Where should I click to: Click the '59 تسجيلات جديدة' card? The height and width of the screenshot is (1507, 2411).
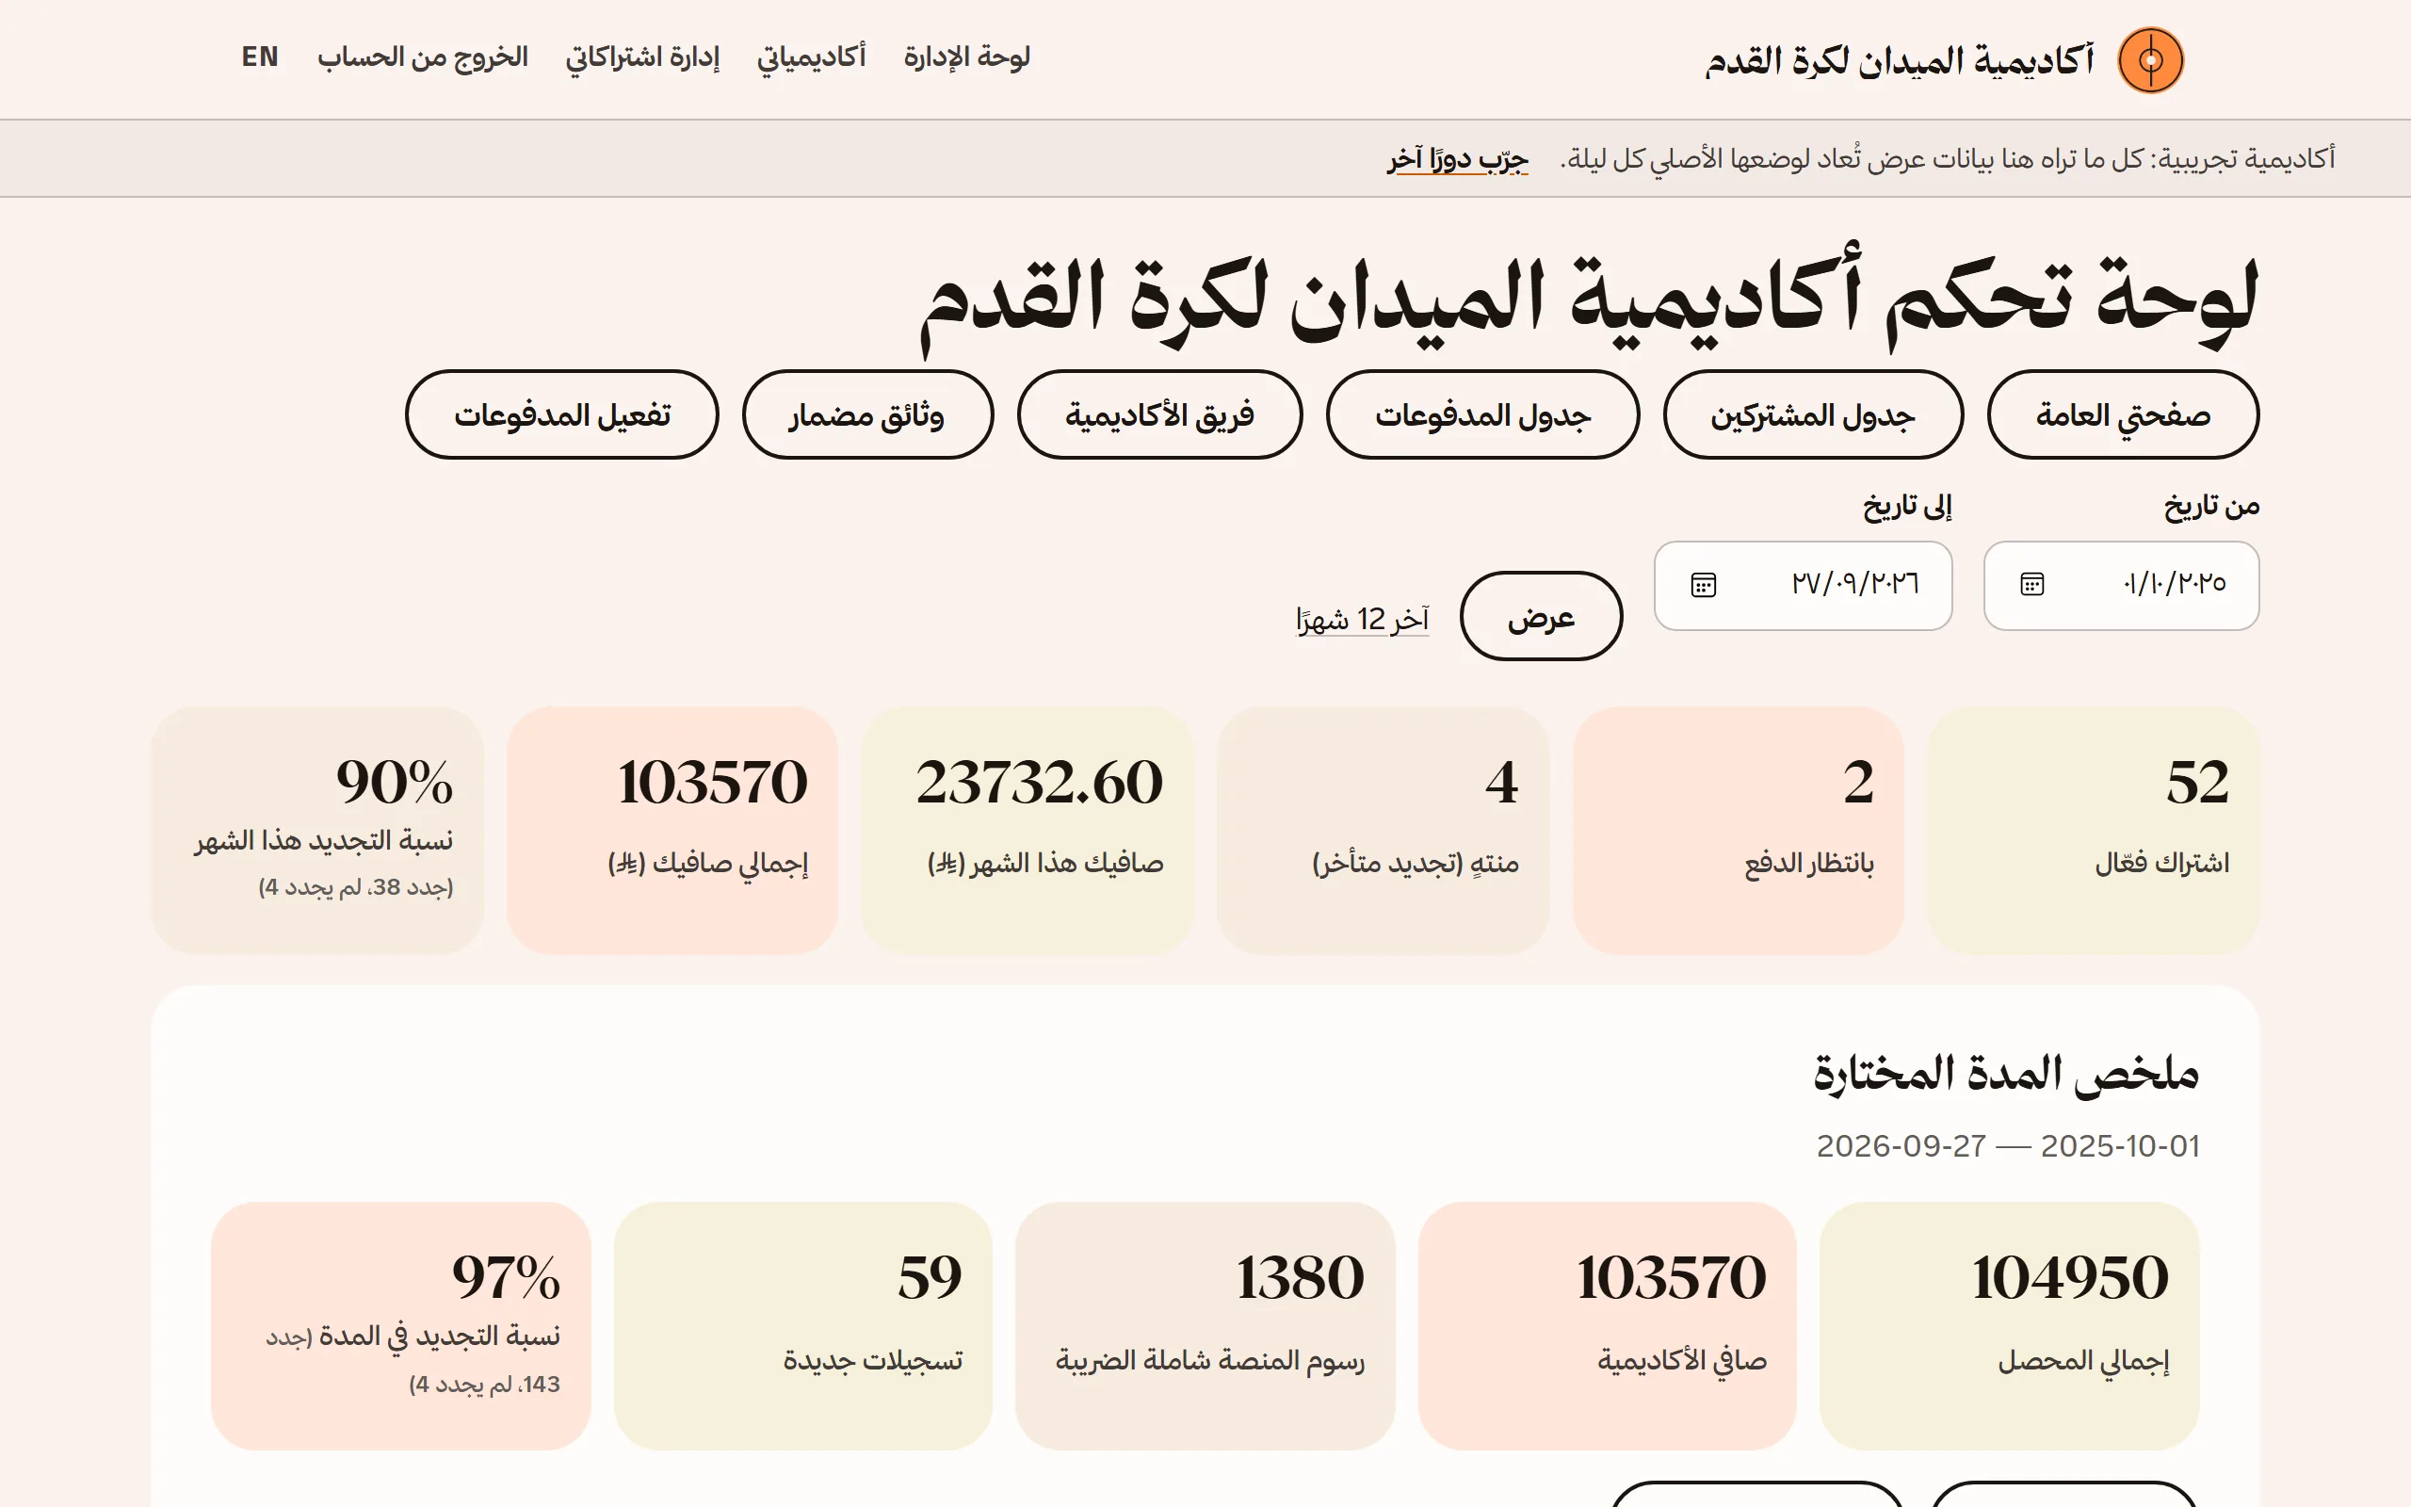click(x=803, y=1325)
